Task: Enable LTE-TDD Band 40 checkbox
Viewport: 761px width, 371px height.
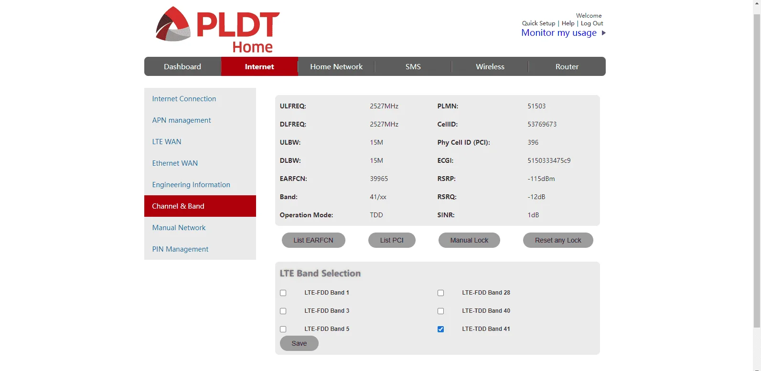Action: [440, 311]
